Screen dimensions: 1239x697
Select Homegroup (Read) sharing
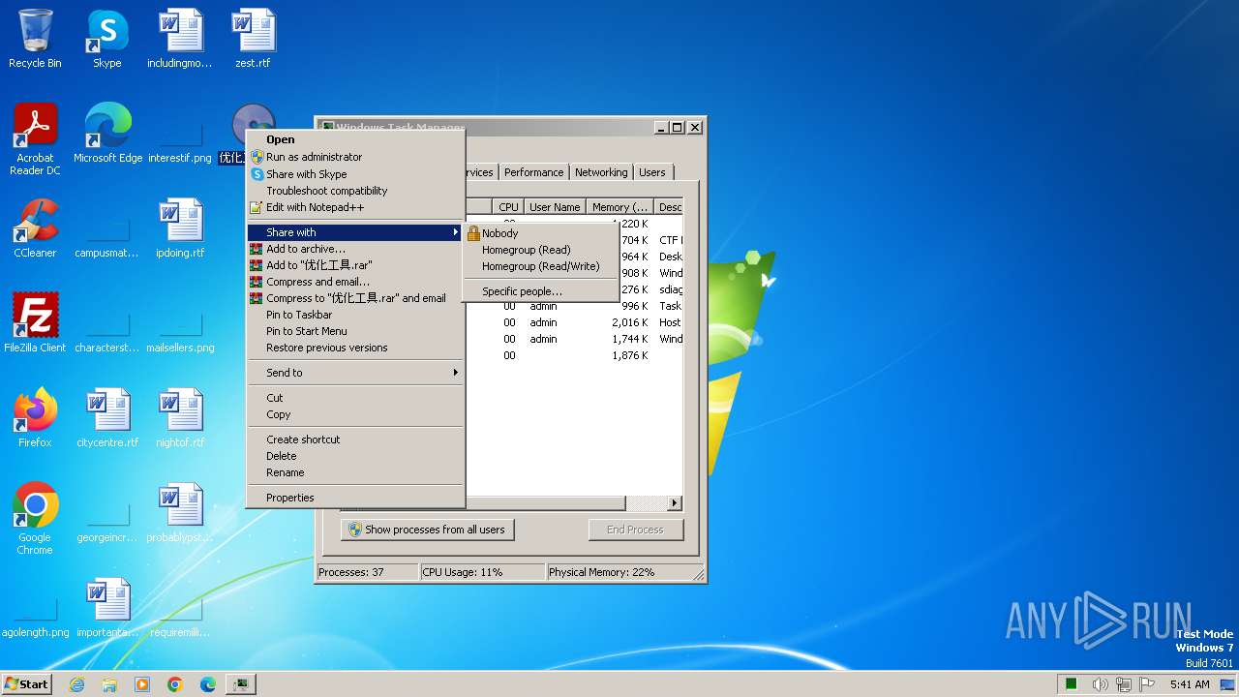click(x=541, y=250)
